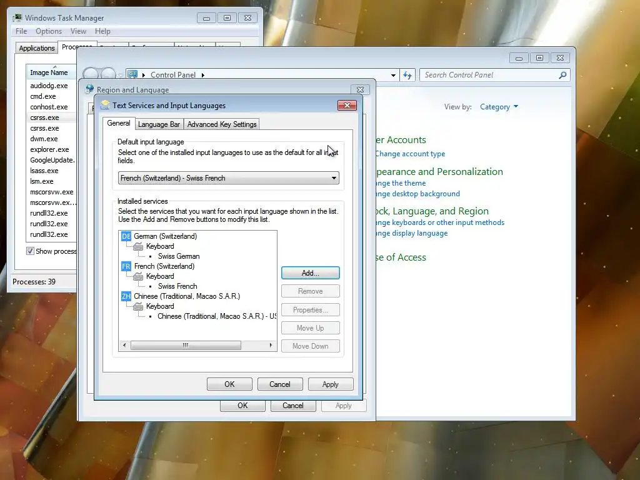Image resolution: width=640 pixels, height=480 pixels.
Task: Select the Swiss German keyboard layout
Action: (179, 256)
